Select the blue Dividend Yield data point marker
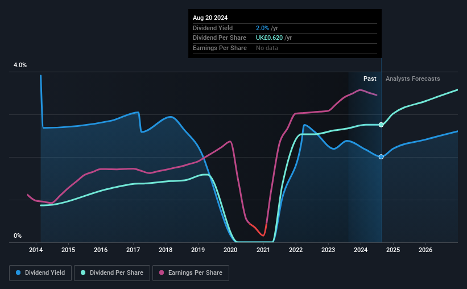 click(381, 156)
